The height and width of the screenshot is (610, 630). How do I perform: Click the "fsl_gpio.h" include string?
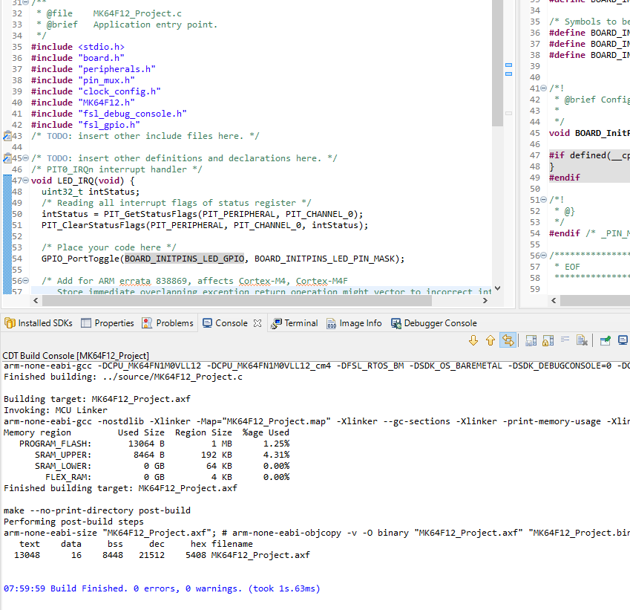tap(109, 125)
